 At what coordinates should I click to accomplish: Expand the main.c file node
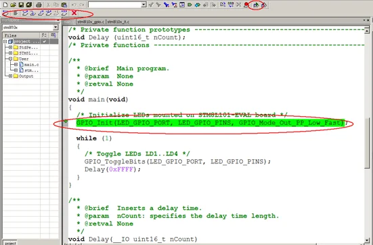(x=16, y=65)
